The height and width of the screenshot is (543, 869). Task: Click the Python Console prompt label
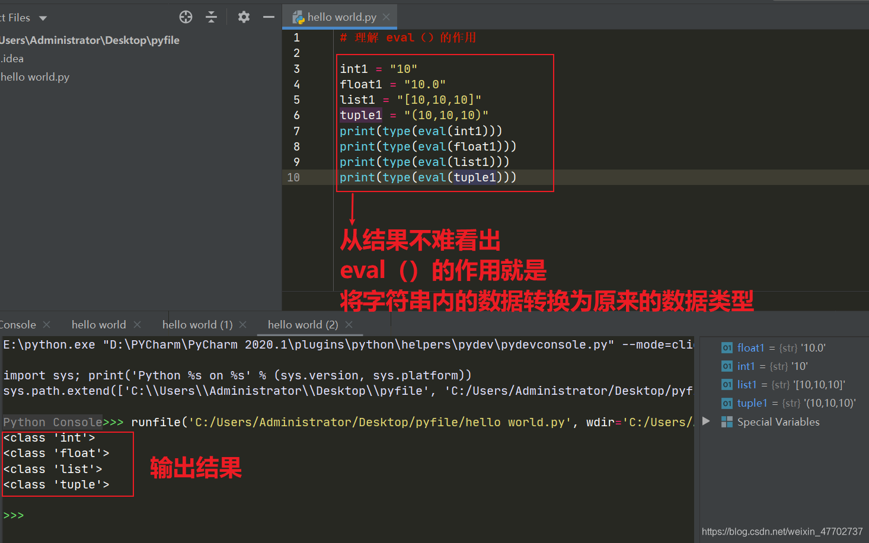point(53,422)
